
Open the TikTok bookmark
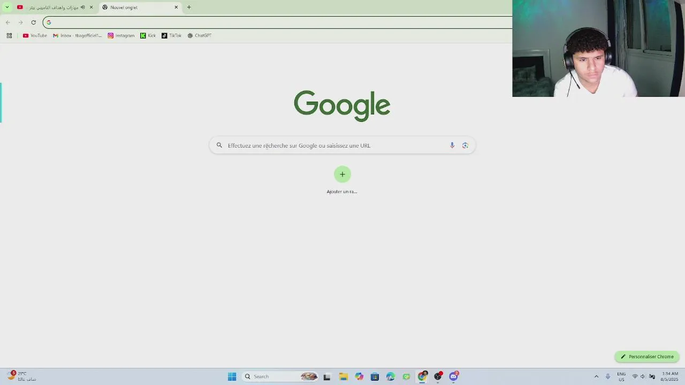[171, 36]
